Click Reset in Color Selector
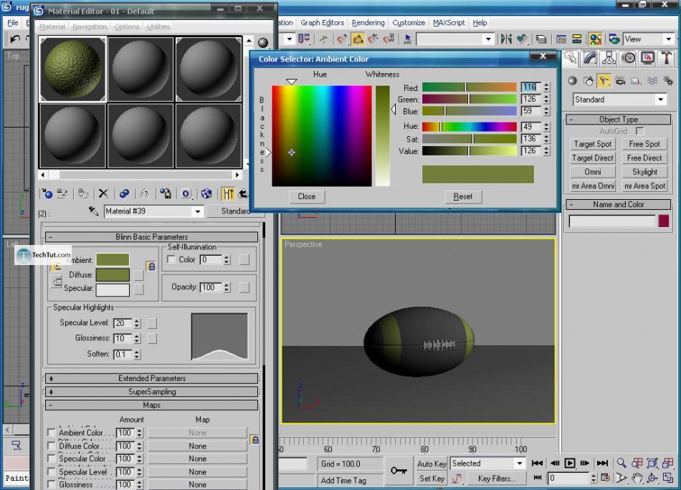 click(463, 196)
